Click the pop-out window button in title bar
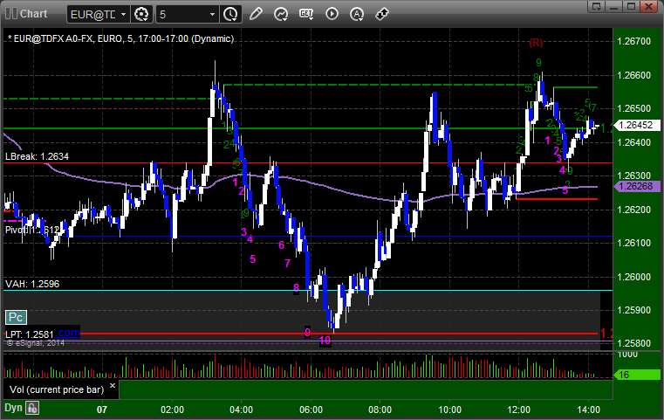The height and width of the screenshot is (420, 664). [x=597, y=6]
